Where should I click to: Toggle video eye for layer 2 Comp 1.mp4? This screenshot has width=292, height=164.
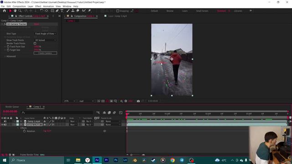2,124
